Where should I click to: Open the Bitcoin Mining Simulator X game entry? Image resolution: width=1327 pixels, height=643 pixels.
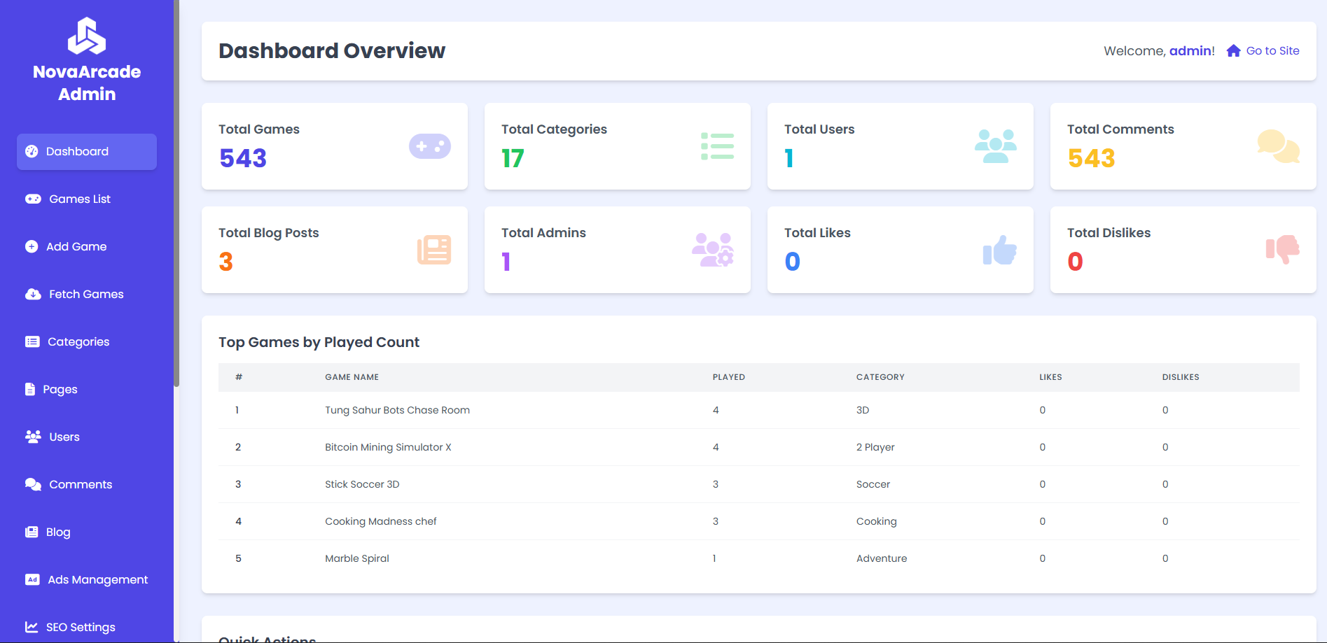pyautogui.click(x=388, y=447)
